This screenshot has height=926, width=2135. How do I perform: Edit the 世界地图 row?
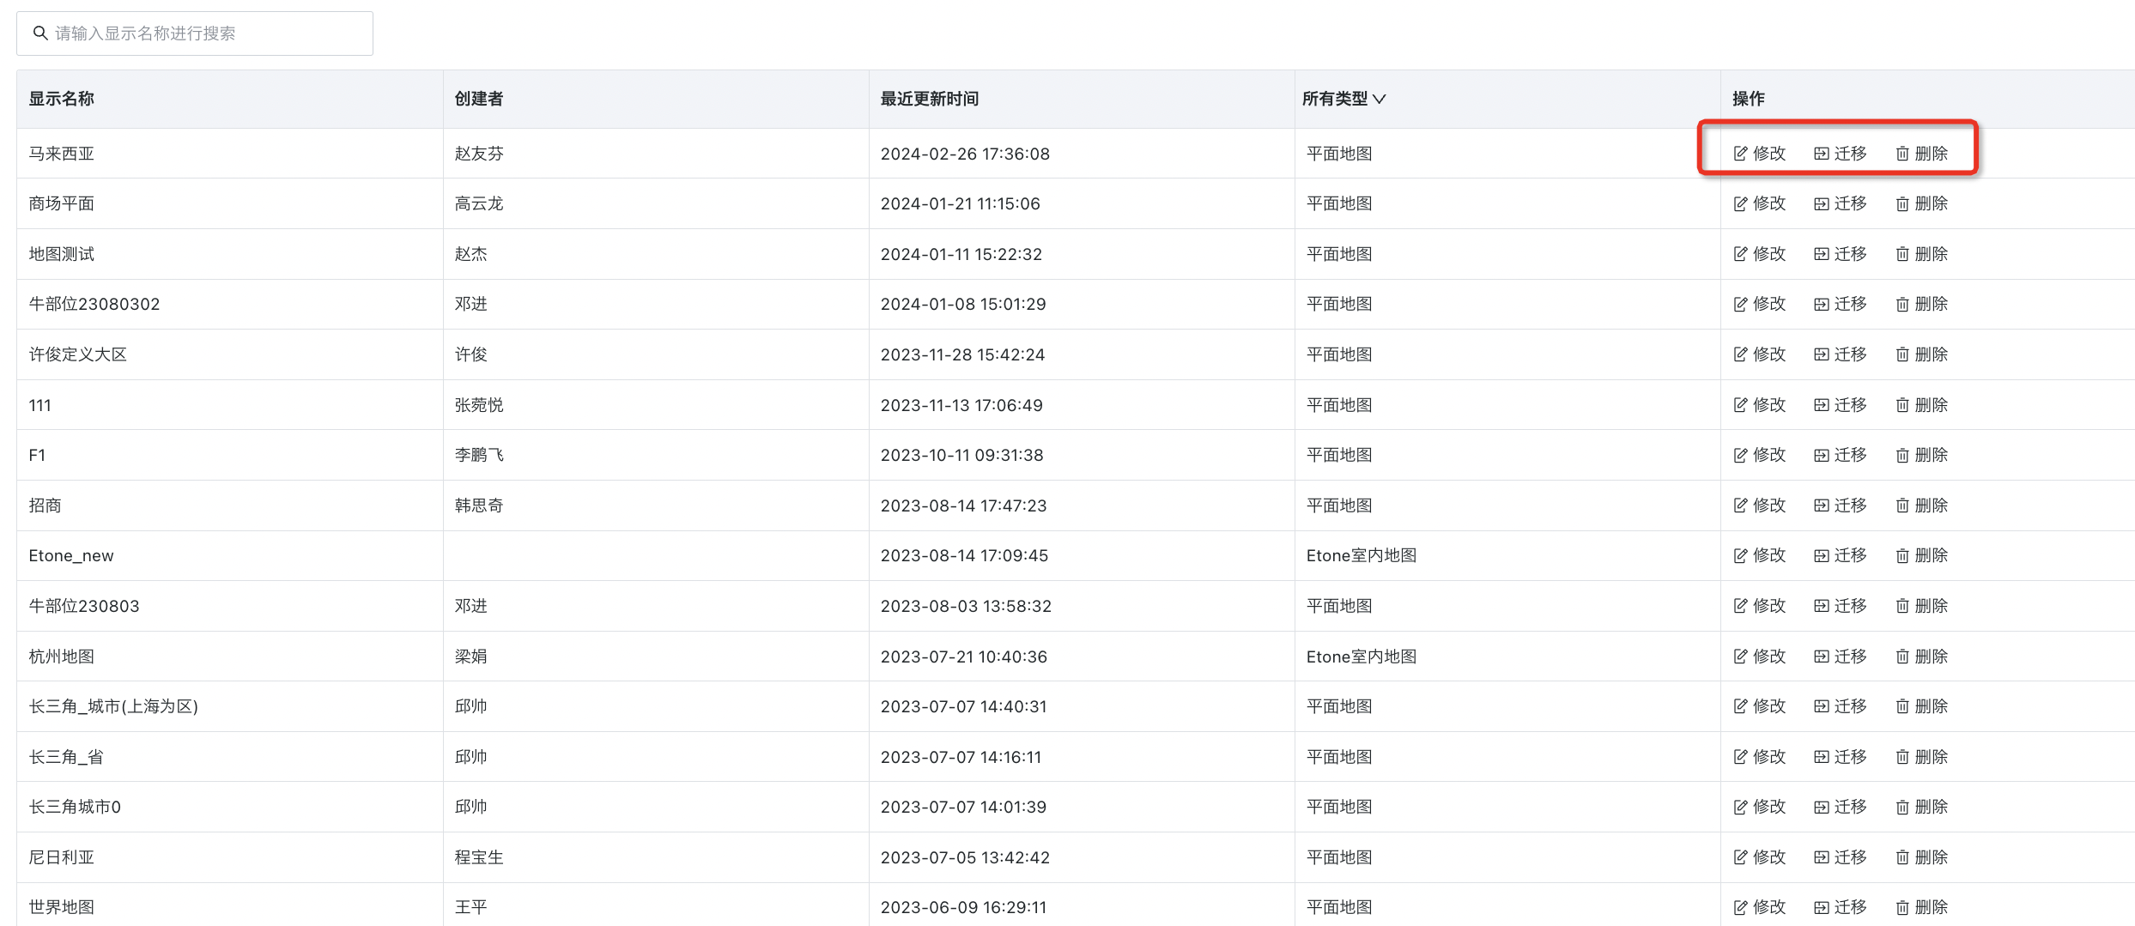1760,907
